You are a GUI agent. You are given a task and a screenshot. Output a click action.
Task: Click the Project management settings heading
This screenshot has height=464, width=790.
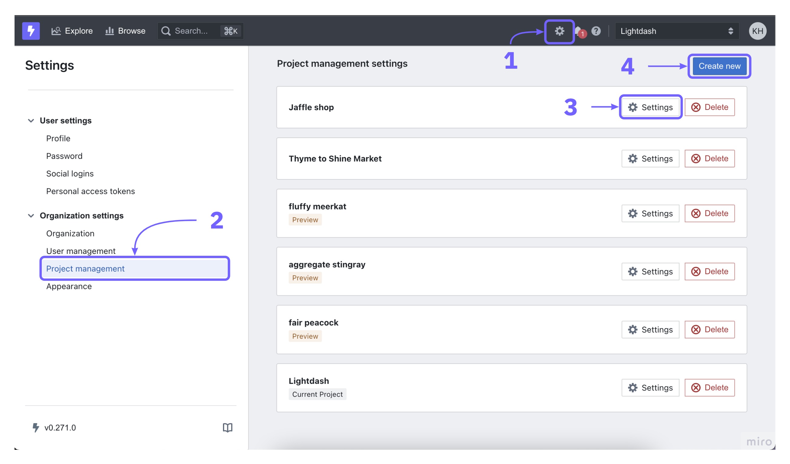click(342, 64)
